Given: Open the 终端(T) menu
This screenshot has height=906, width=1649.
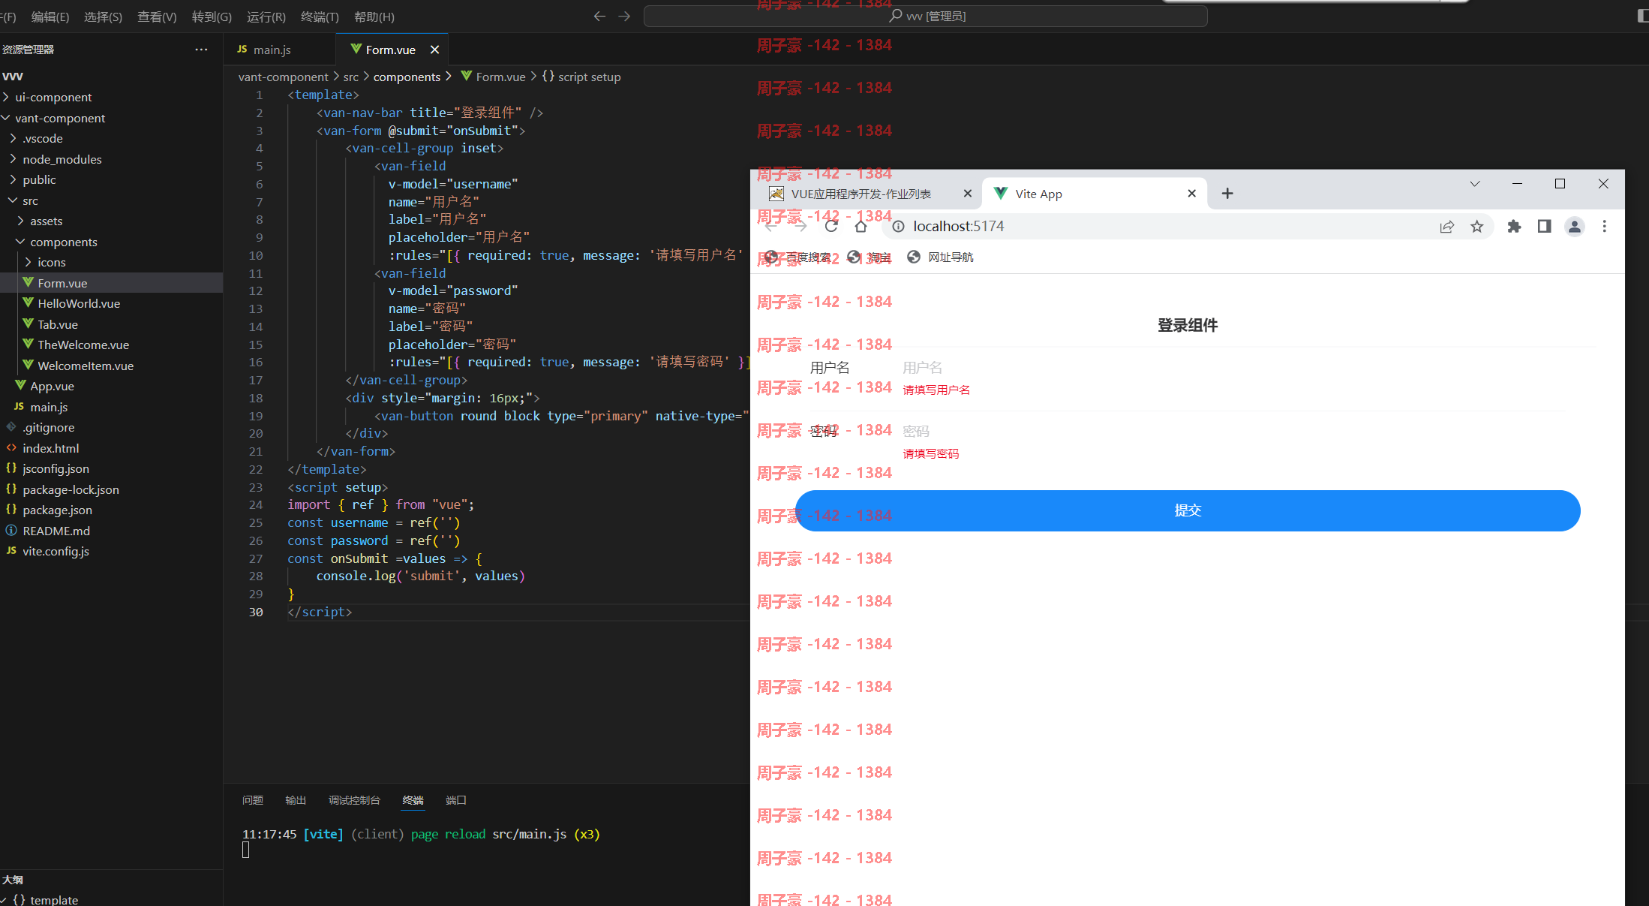Looking at the screenshot, I should [x=320, y=17].
